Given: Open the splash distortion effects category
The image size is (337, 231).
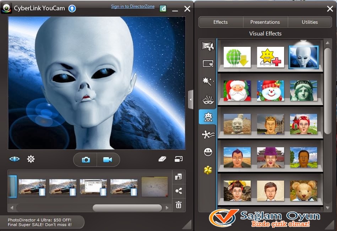Looking at the screenshot, I should (208, 134).
